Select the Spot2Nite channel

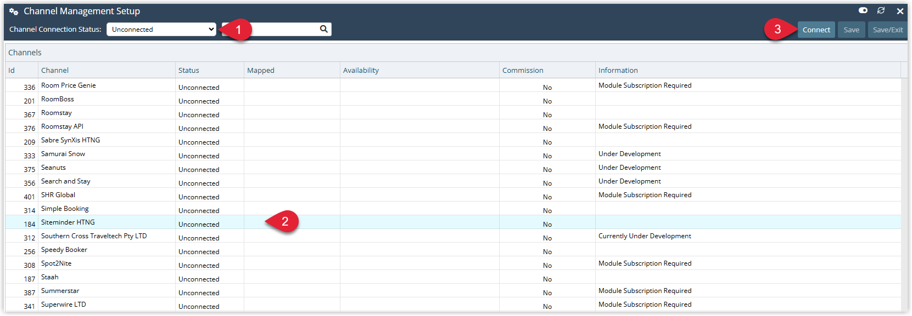click(x=453, y=263)
